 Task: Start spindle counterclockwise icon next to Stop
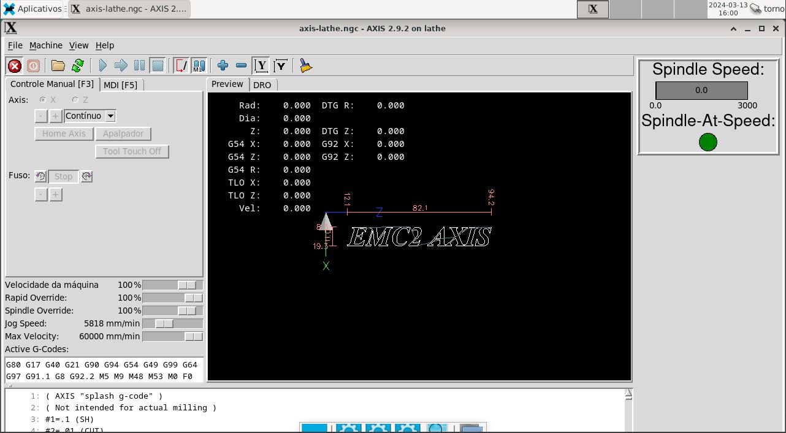[40, 176]
